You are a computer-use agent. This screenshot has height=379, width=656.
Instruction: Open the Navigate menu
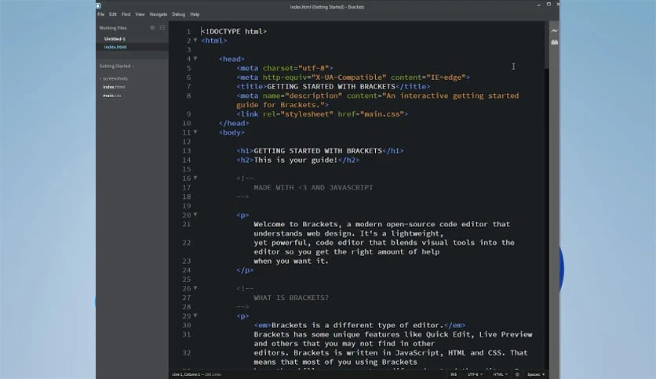pos(159,14)
